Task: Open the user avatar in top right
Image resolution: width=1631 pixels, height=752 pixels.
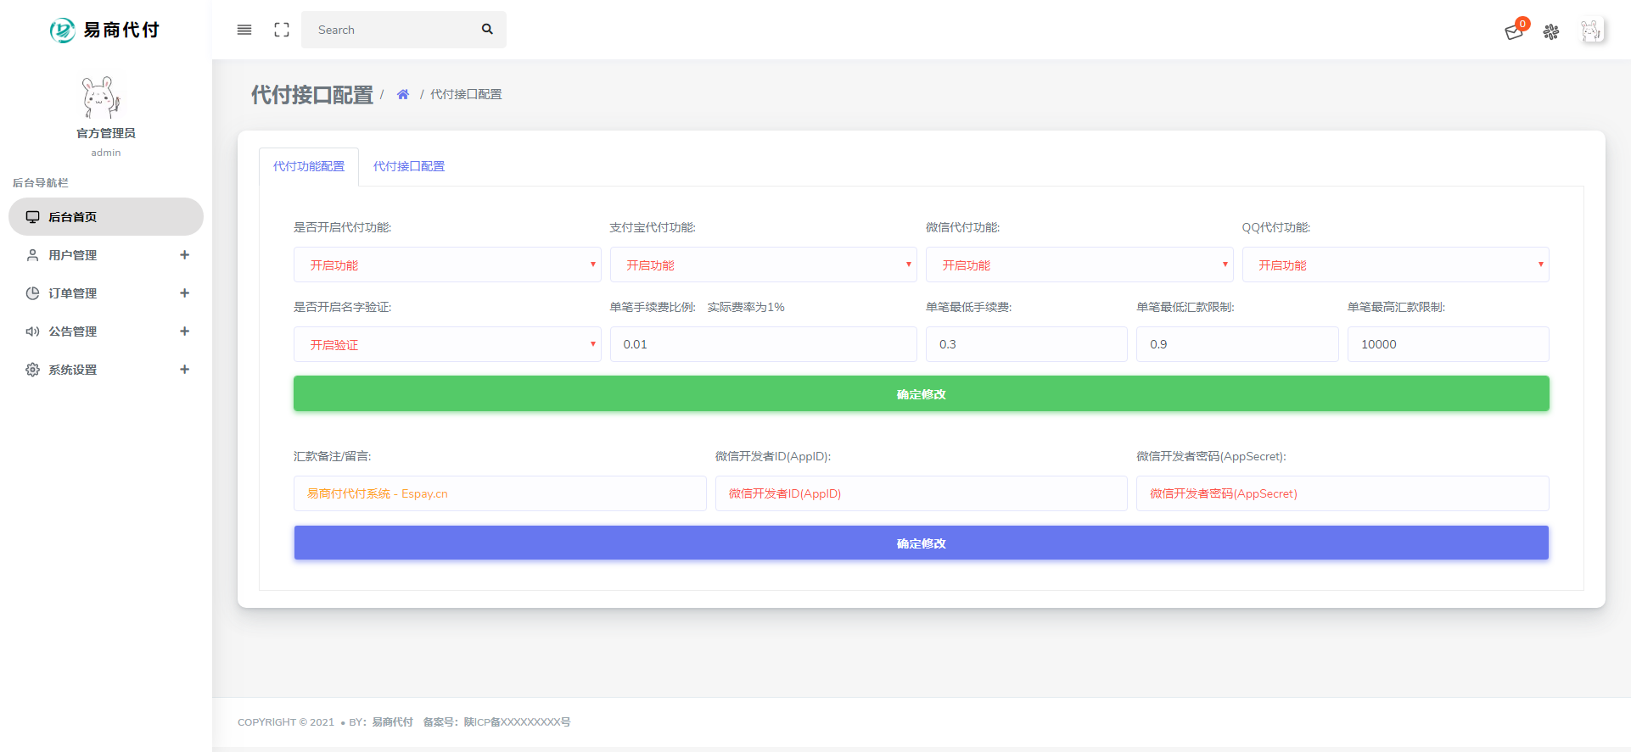Action: (x=1591, y=31)
